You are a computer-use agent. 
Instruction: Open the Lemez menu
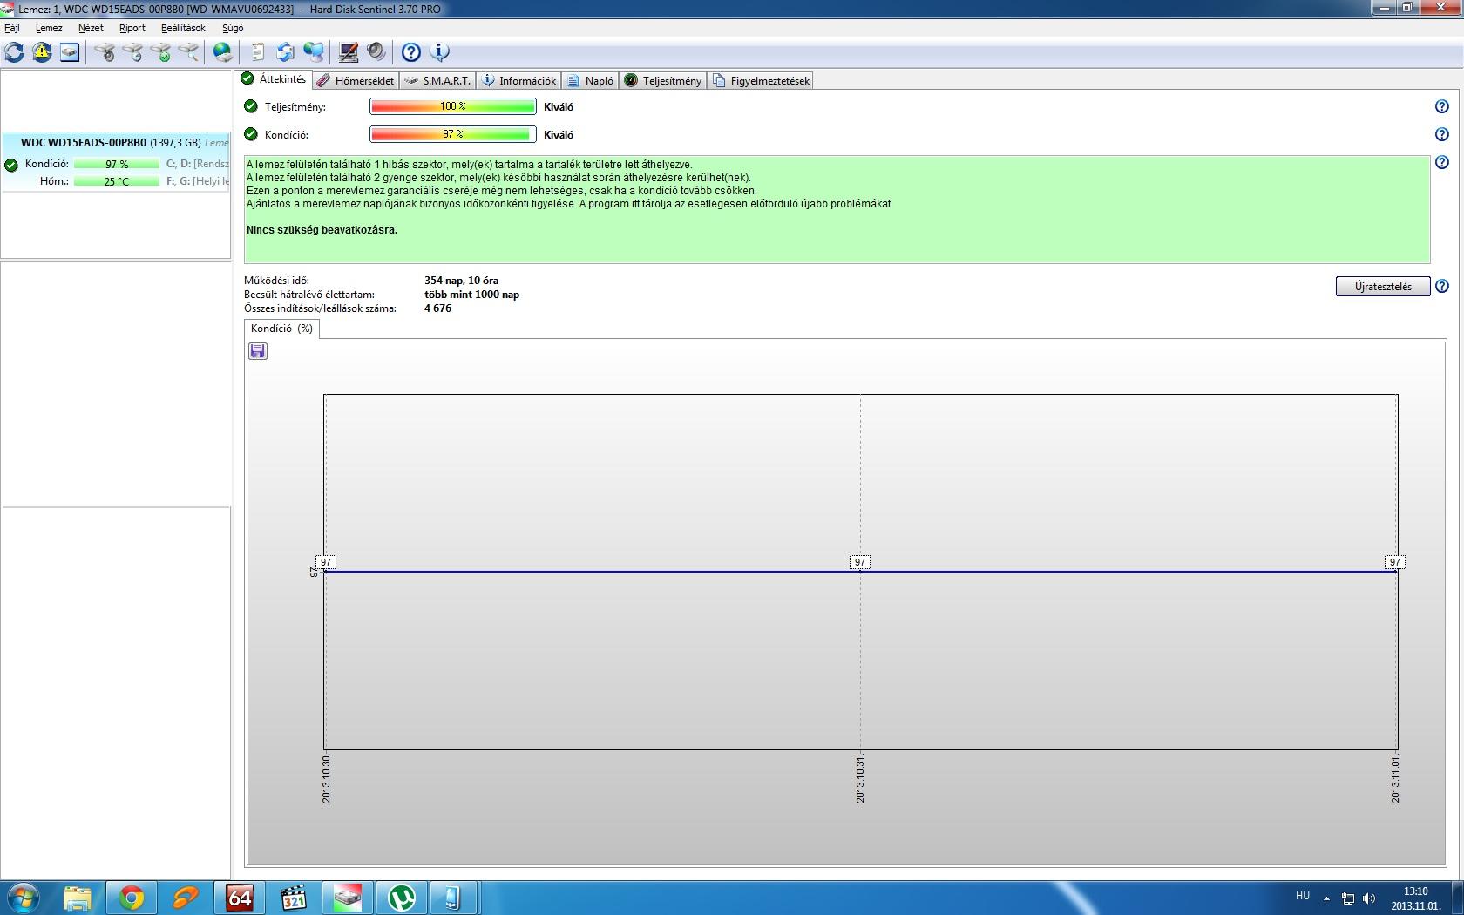[x=49, y=28]
